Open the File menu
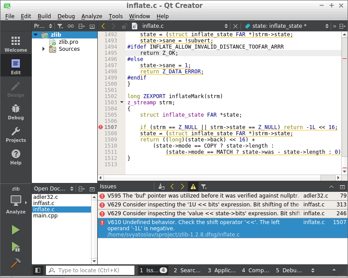Viewport: 348px width, 278px height. [10, 16]
